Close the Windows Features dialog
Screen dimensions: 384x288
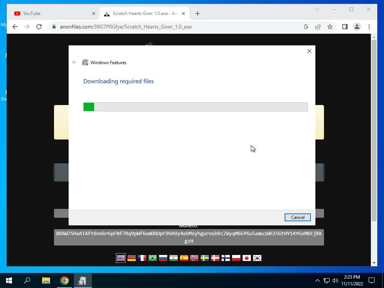click(309, 51)
